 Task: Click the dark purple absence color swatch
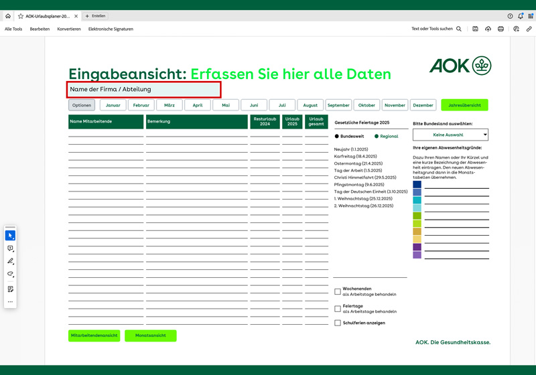[417, 247]
